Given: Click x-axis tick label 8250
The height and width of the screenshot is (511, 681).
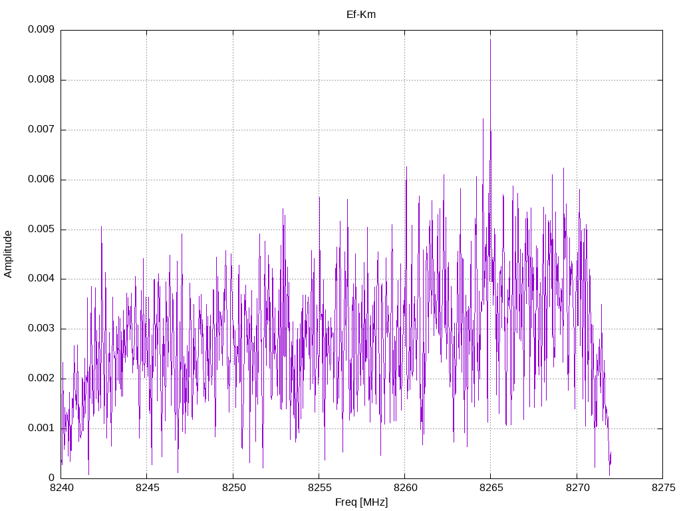Looking at the screenshot, I should (x=233, y=488).
